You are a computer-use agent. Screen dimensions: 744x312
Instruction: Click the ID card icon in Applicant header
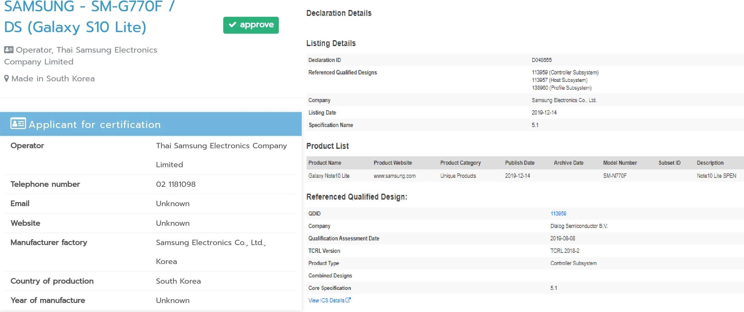[18, 124]
